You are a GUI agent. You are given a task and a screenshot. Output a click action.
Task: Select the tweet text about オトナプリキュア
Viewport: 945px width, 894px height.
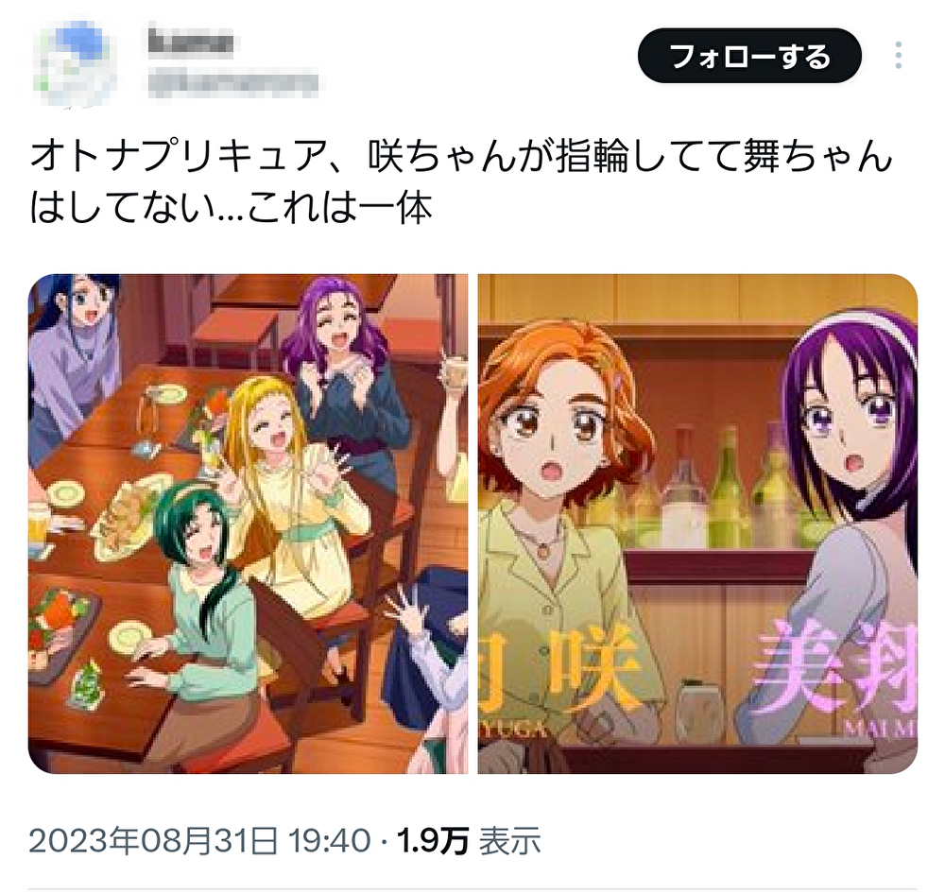coord(460,181)
